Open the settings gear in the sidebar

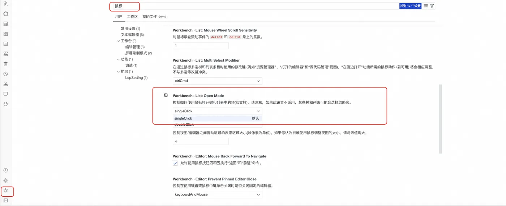(x=5, y=191)
